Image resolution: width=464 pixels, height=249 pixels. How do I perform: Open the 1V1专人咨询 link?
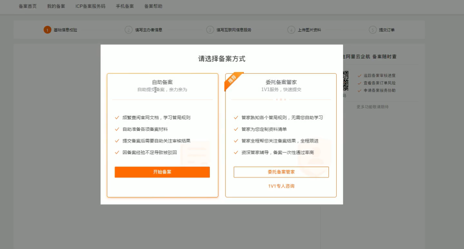(x=281, y=186)
